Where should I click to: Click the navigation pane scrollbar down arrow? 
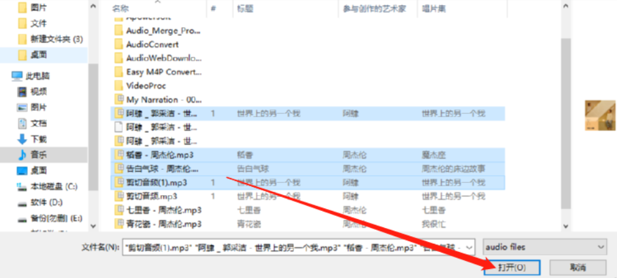[93, 226]
